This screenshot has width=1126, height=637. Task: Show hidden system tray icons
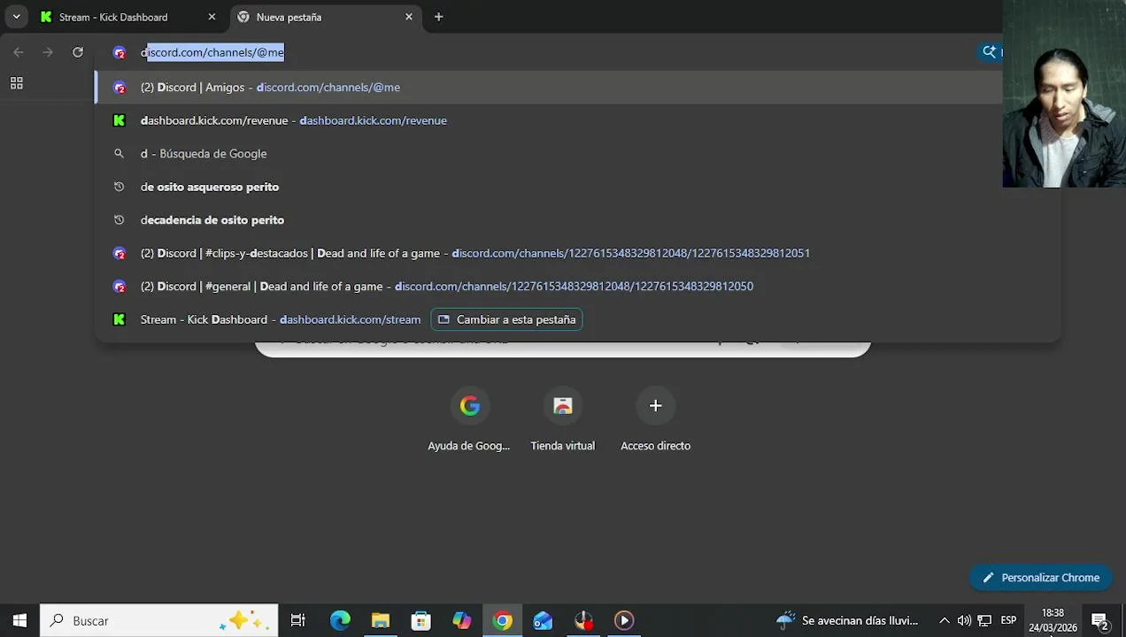[944, 620]
